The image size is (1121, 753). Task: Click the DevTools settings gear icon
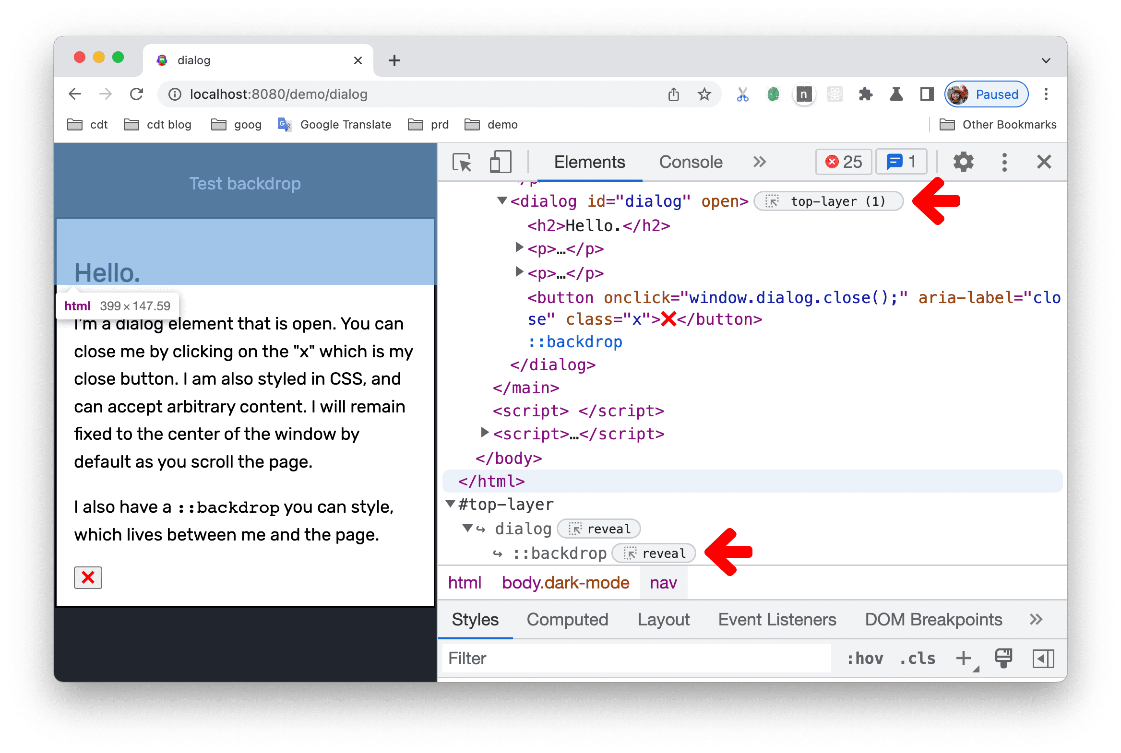tap(966, 162)
